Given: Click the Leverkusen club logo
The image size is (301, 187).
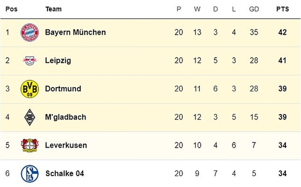Looking at the screenshot, I should coord(29,145).
